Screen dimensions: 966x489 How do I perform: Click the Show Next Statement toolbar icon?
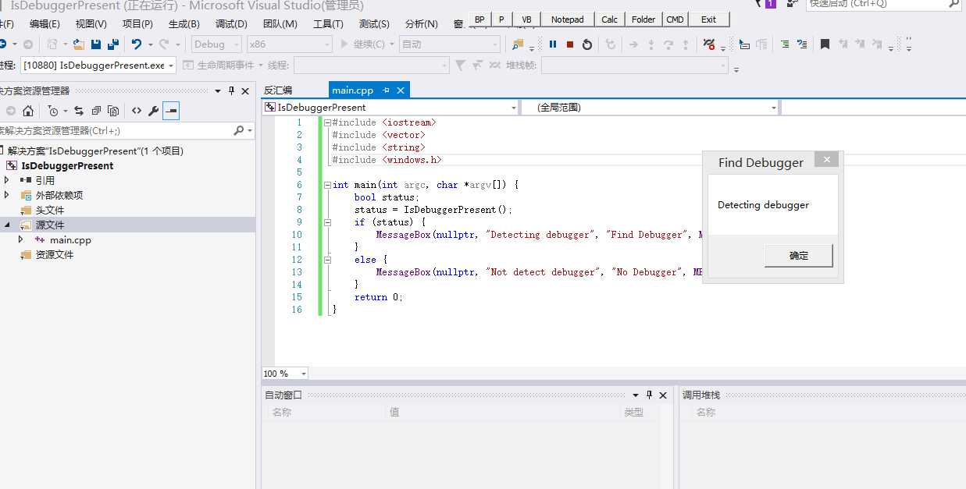pyautogui.click(x=634, y=44)
